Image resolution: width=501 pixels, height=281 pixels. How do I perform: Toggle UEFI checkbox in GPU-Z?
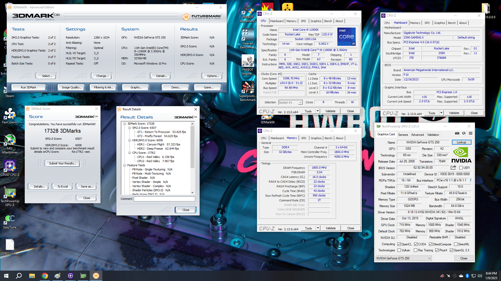[461, 168]
